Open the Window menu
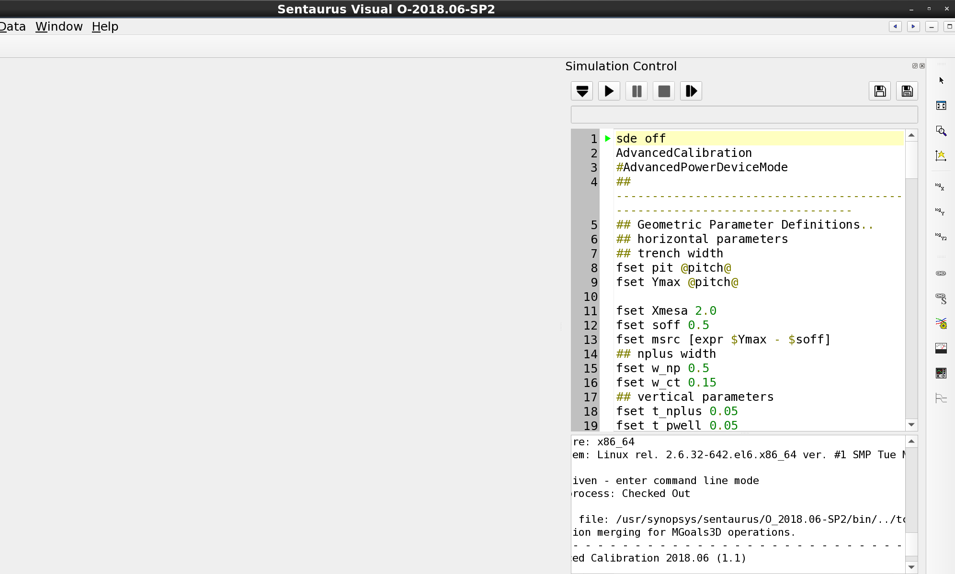 [59, 26]
